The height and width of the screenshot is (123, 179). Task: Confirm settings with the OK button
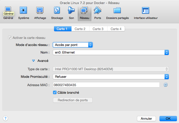(x=168, y=118)
